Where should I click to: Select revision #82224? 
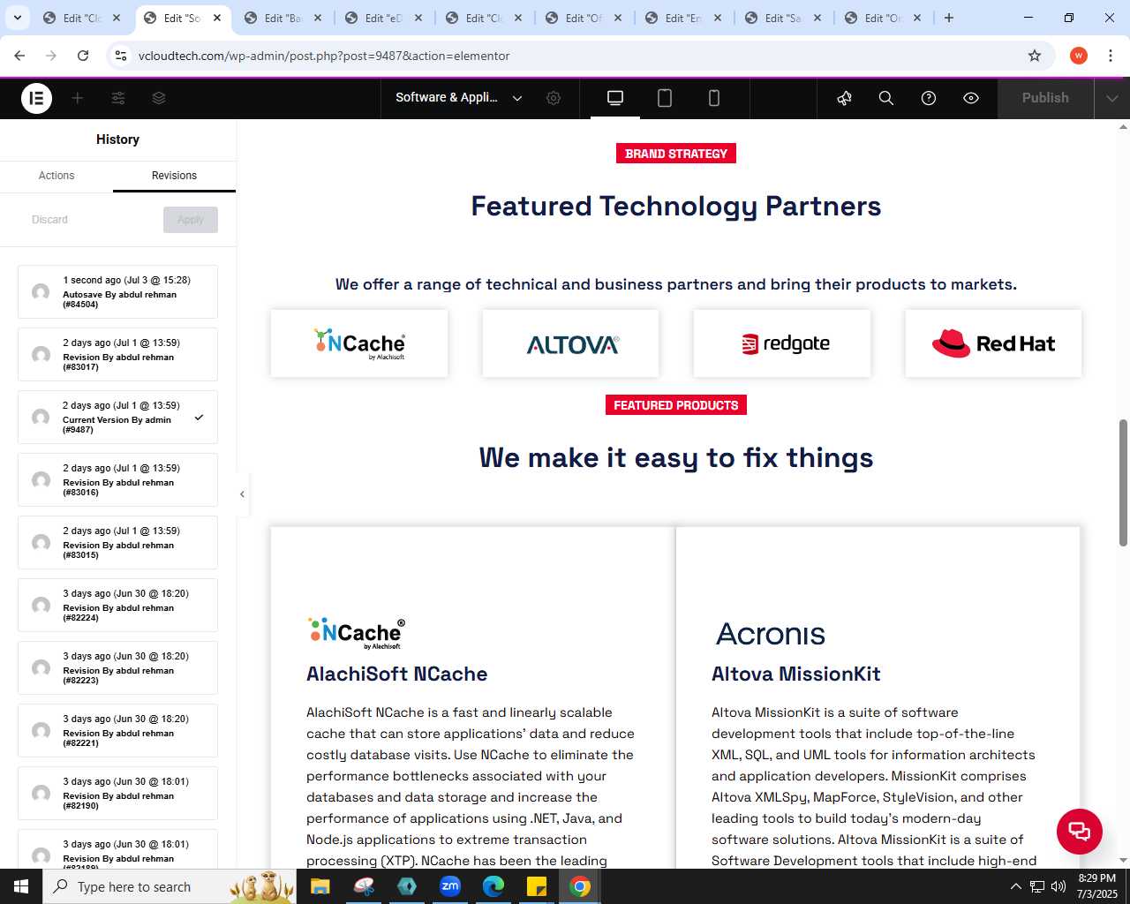point(117,605)
